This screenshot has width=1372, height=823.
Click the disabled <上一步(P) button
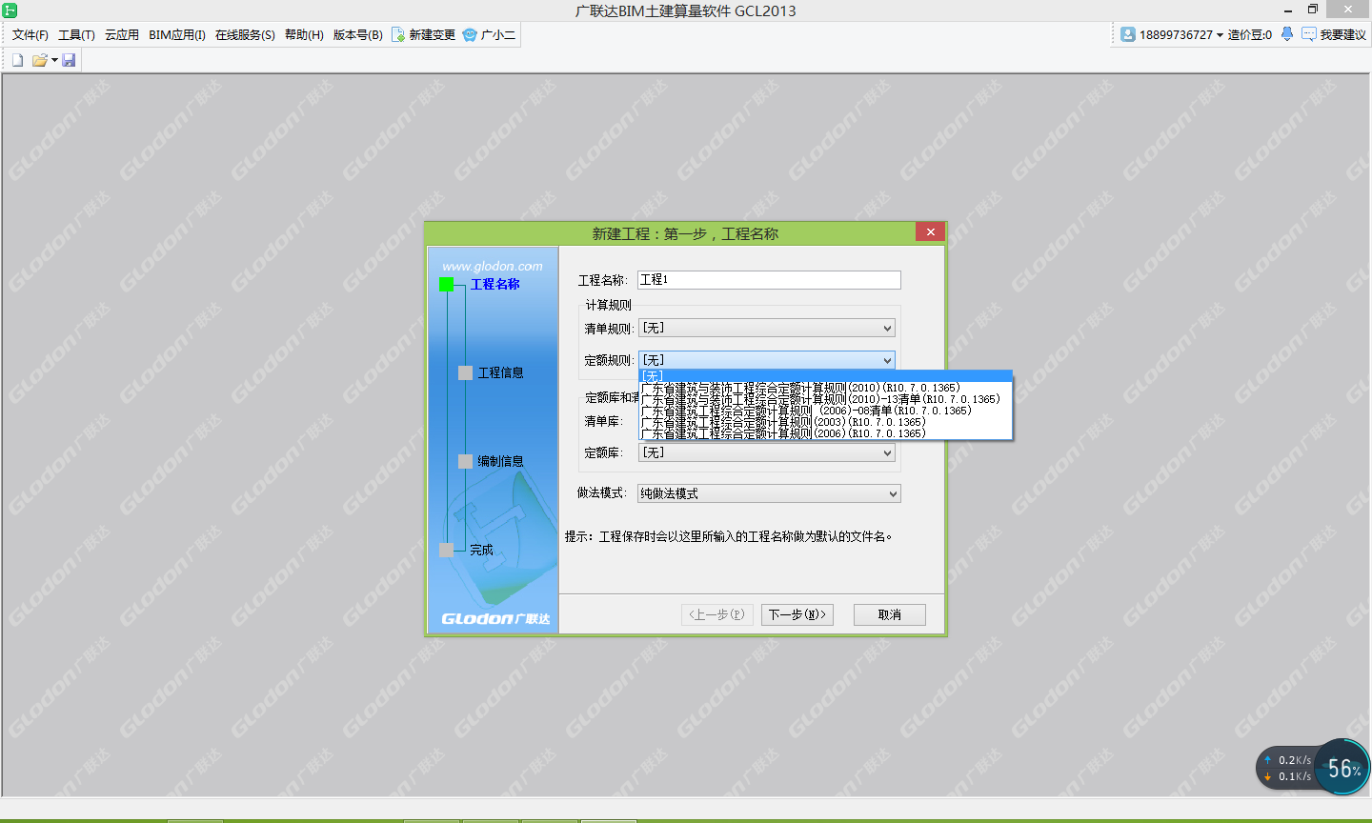[717, 614]
